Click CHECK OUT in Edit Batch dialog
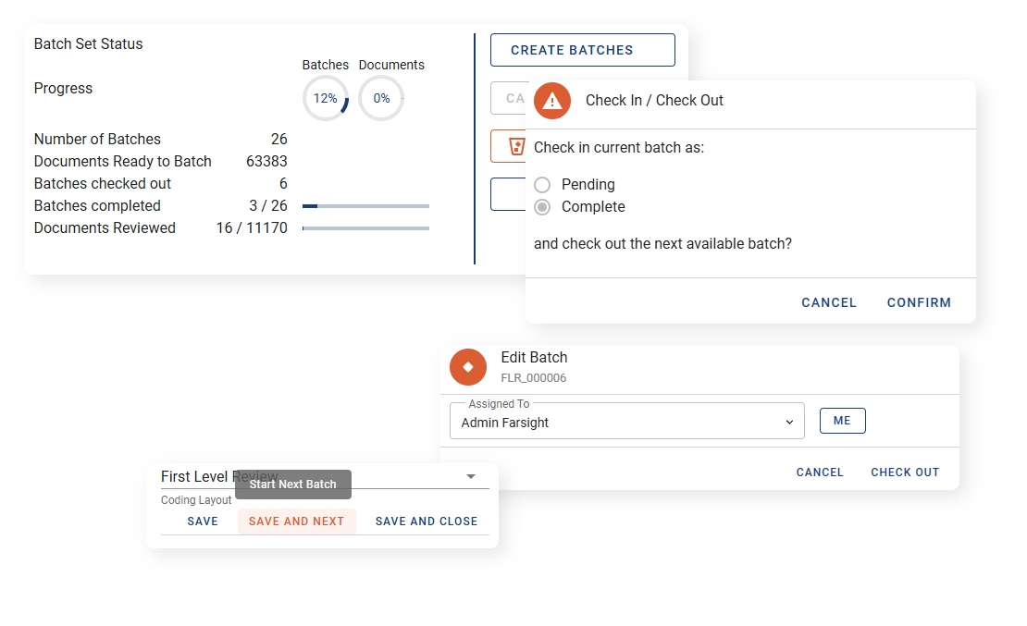This screenshot has width=1027, height=626. 905,472
